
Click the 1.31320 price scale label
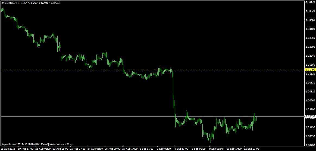point(310,74)
